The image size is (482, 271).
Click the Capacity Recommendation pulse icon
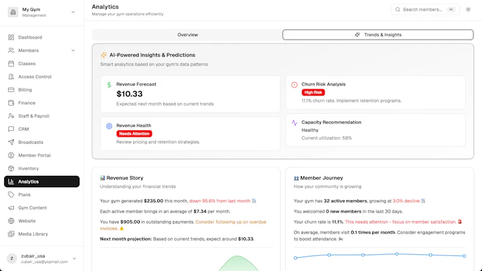click(294, 123)
